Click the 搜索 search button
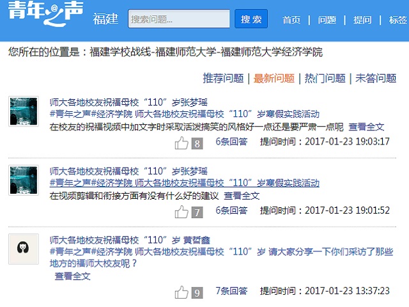The width and height of the screenshot is (409, 307). coord(251,19)
